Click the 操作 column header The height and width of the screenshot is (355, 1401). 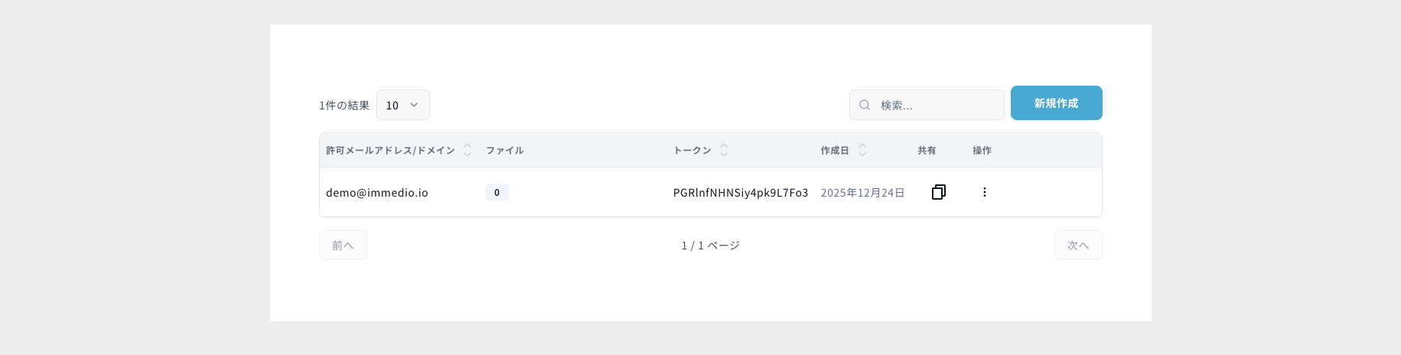click(982, 151)
